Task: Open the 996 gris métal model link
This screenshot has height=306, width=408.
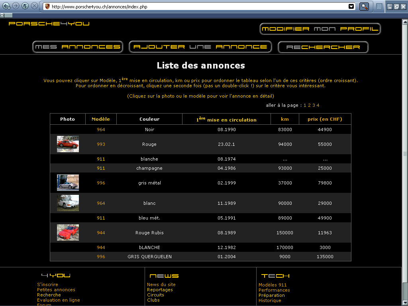Action: coord(101,183)
